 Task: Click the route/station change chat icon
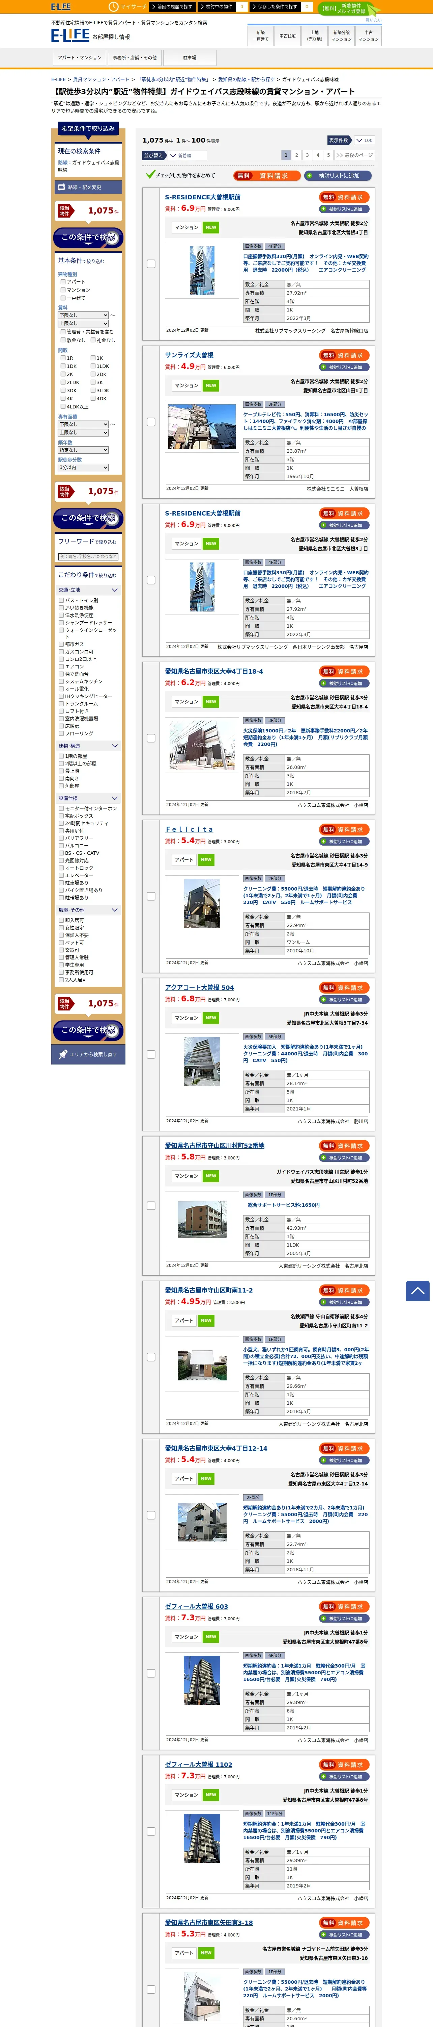(x=61, y=187)
